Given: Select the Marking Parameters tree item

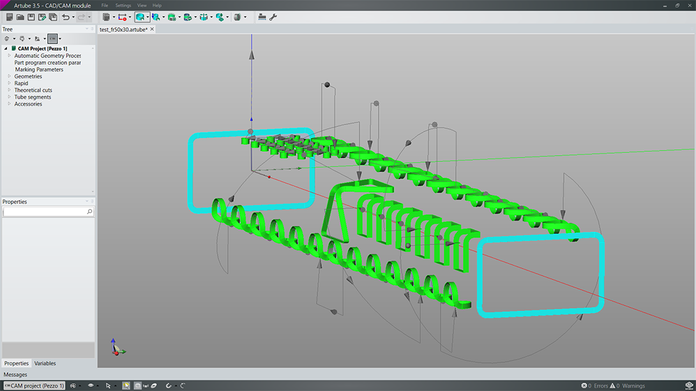Looking at the screenshot, I should point(38,69).
